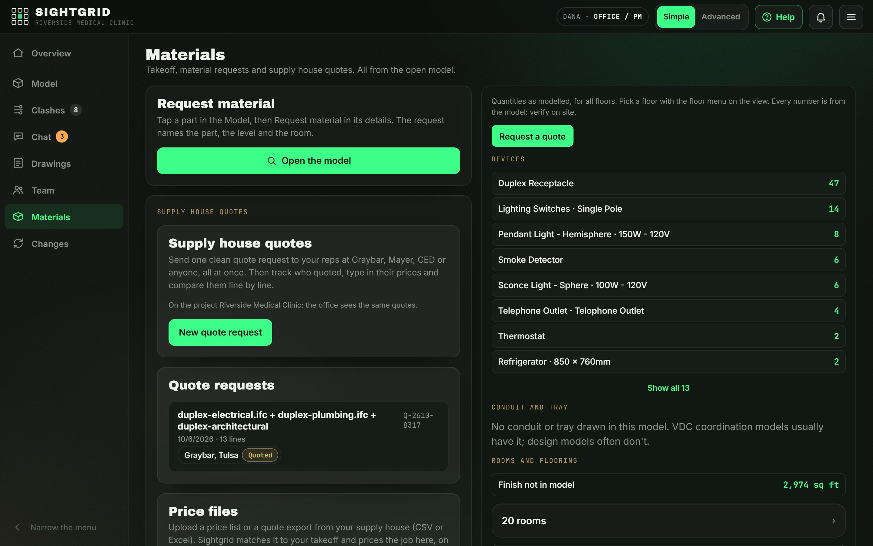This screenshot has width=873, height=546.
Task: Open the Help button
Action: click(778, 17)
